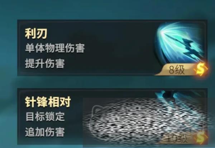Click the 级 character on the 8级 badge
215x148 pixels.
pyautogui.click(x=181, y=70)
